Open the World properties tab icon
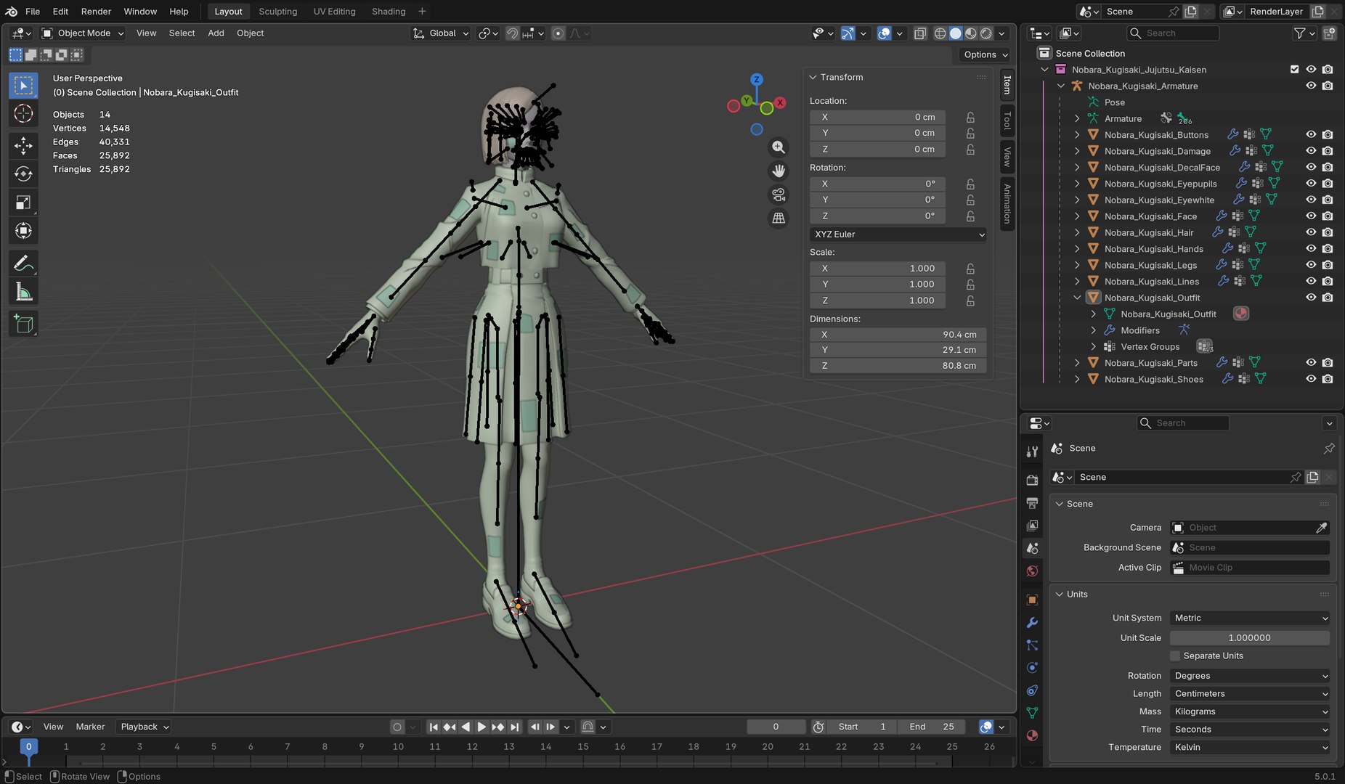The height and width of the screenshot is (784, 1345). pos(1032,571)
